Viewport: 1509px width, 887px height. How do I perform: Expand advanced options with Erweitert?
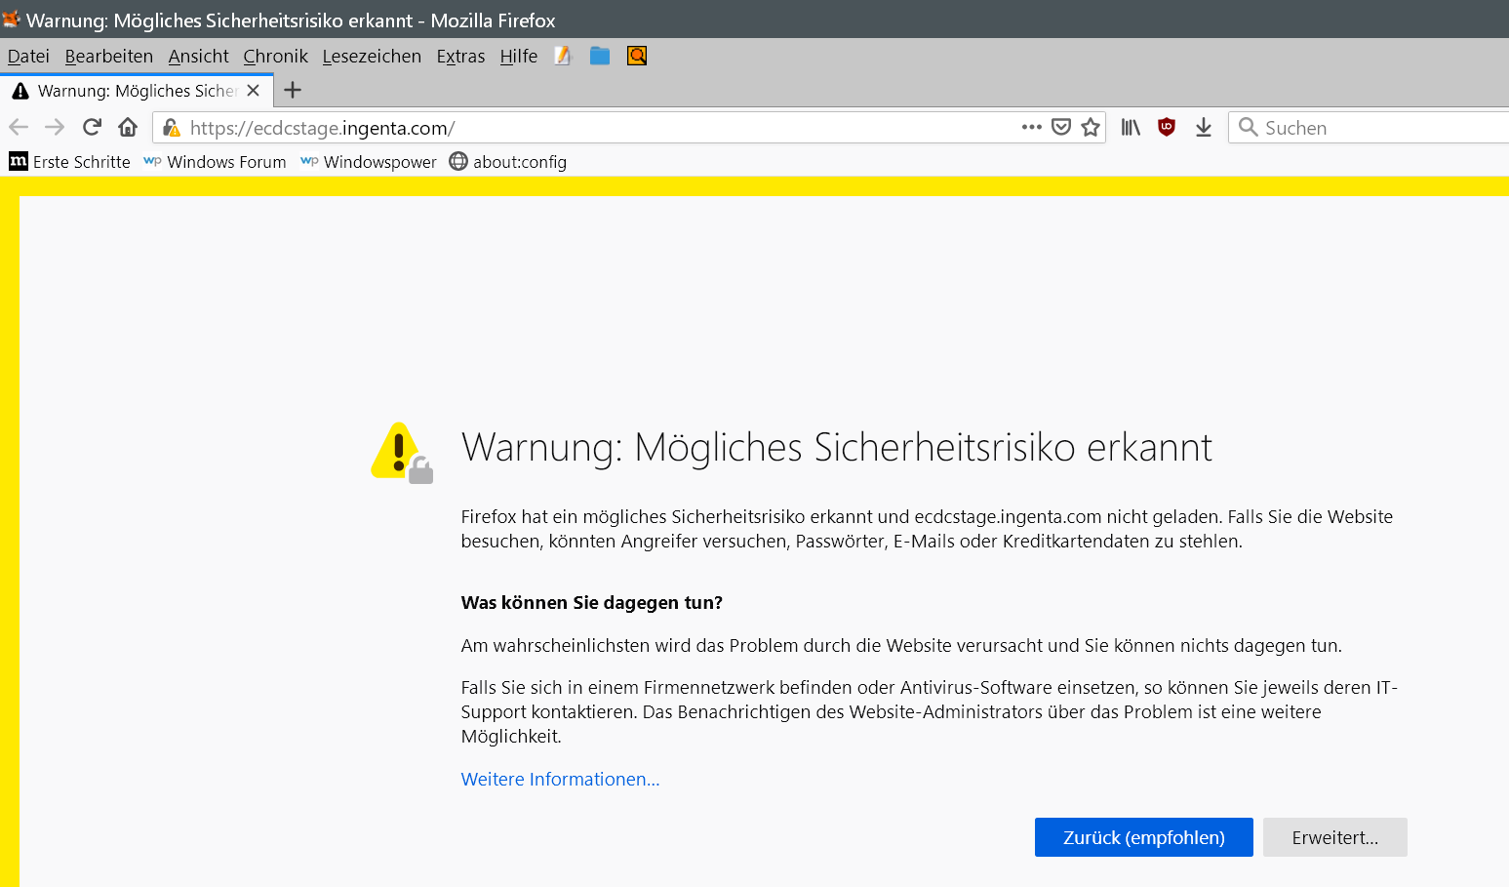click(1334, 837)
